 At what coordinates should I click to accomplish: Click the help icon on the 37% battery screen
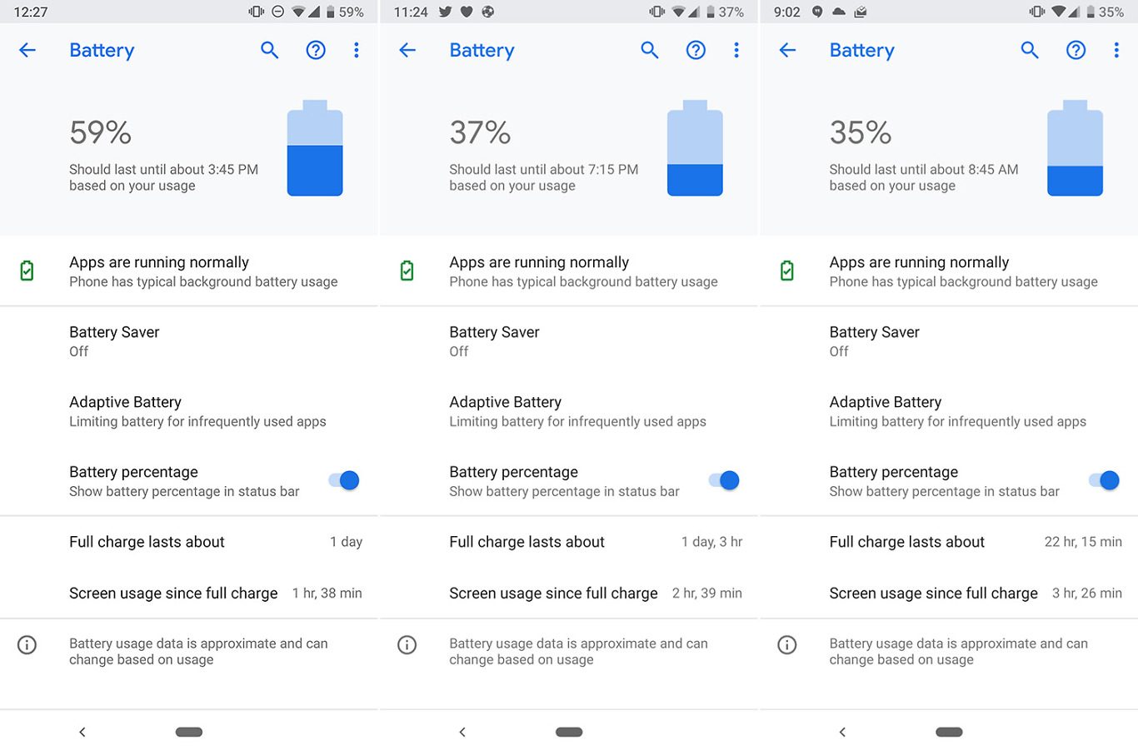click(x=696, y=50)
